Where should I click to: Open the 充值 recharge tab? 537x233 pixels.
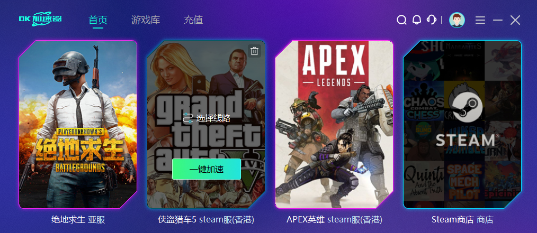click(x=193, y=20)
